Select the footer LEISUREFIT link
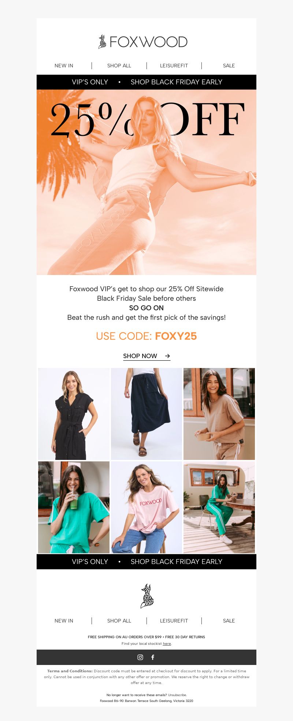 [174, 621]
